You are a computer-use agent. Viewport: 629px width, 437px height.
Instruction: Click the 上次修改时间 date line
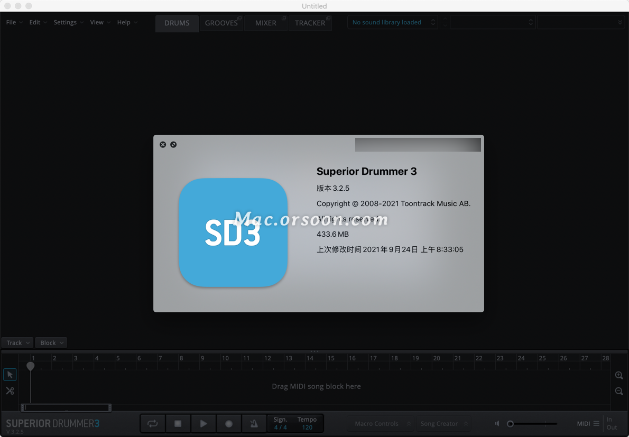390,249
